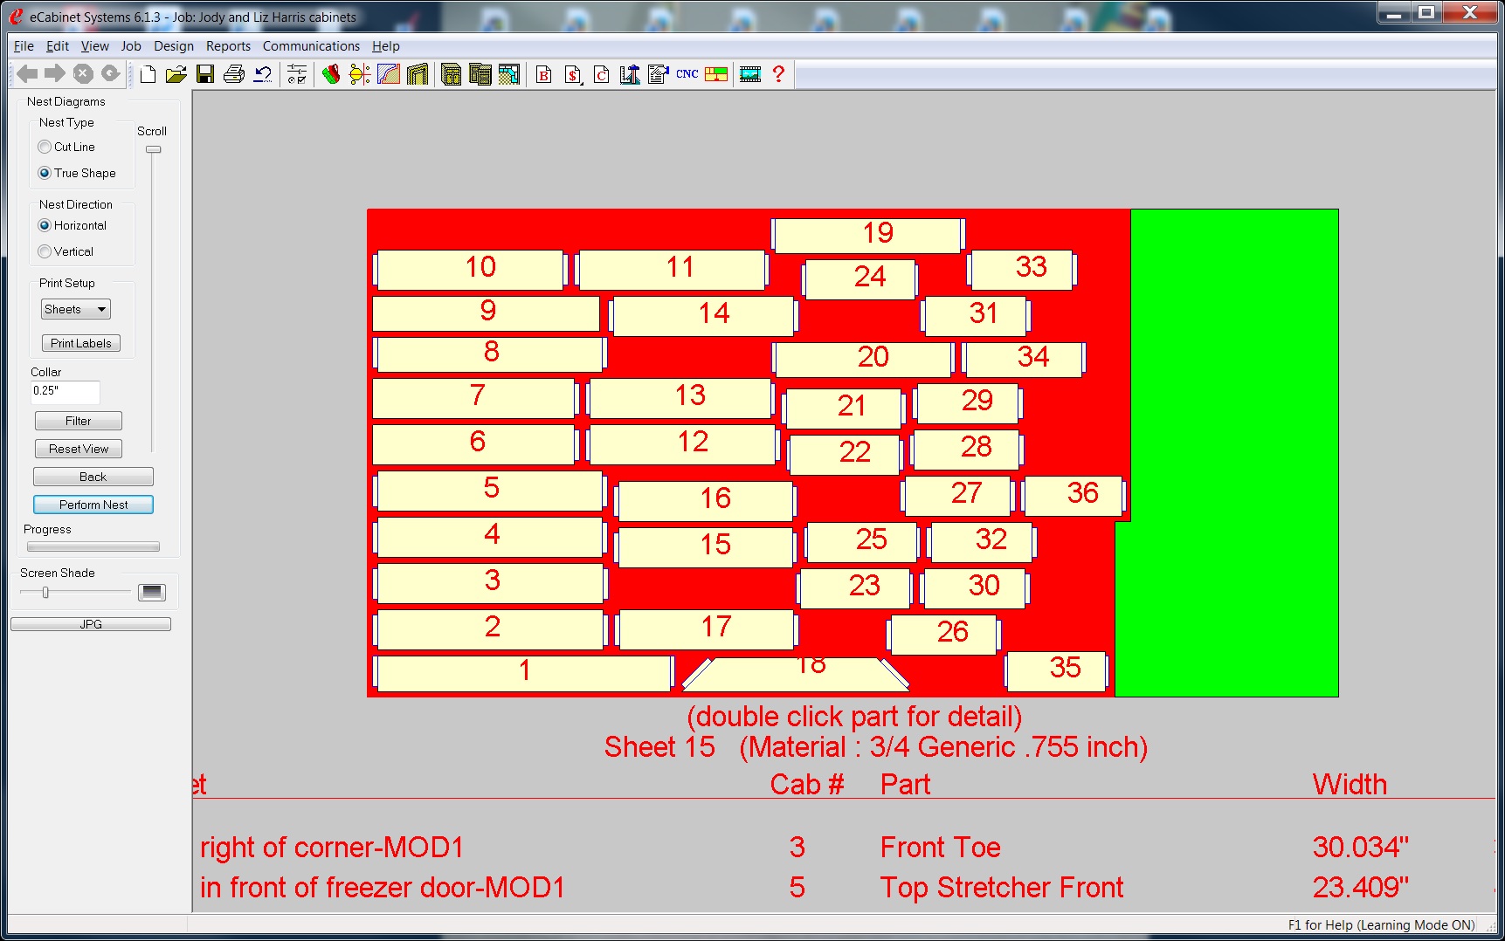Open file with the folder icon
The image size is (1505, 941).
coord(176,75)
